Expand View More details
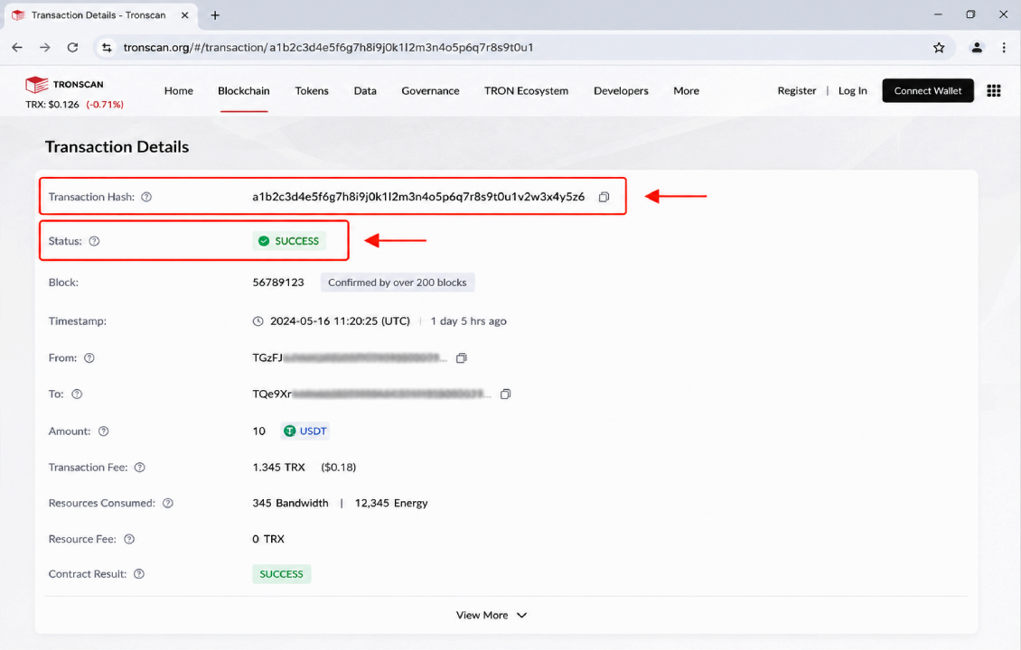 (492, 615)
